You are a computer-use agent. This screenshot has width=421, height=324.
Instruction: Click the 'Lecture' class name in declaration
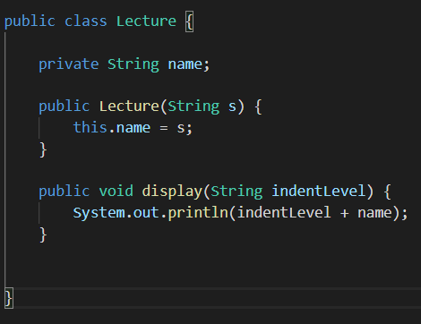tap(146, 21)
